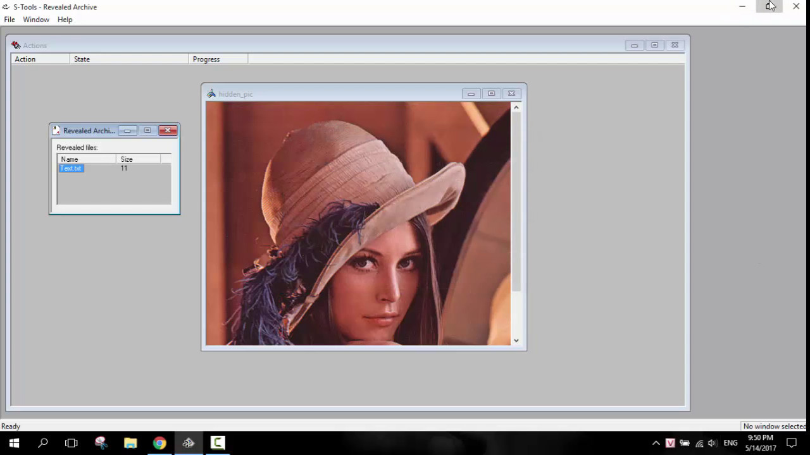This screenshot has height=455, width=810.
Task: Click the S-Tools application icon in title bar
Action: tap(6, 7)
